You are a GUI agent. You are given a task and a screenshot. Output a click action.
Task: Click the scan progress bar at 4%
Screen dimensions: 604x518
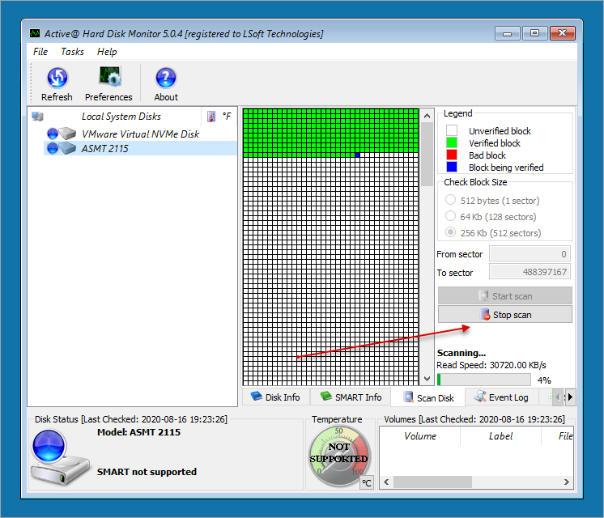[x=484, y=380]
